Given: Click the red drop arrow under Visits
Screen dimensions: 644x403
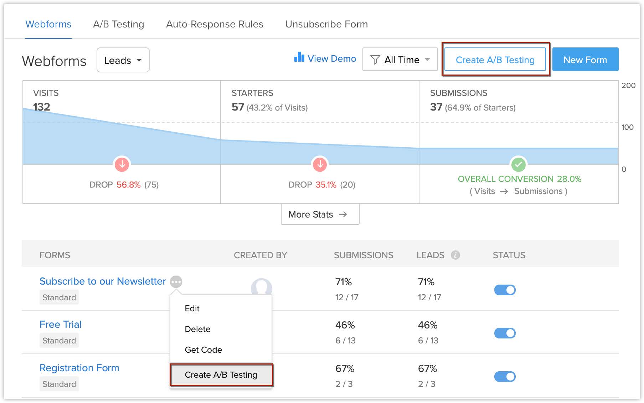Looking at the screenshot, I should click(122, 164).
